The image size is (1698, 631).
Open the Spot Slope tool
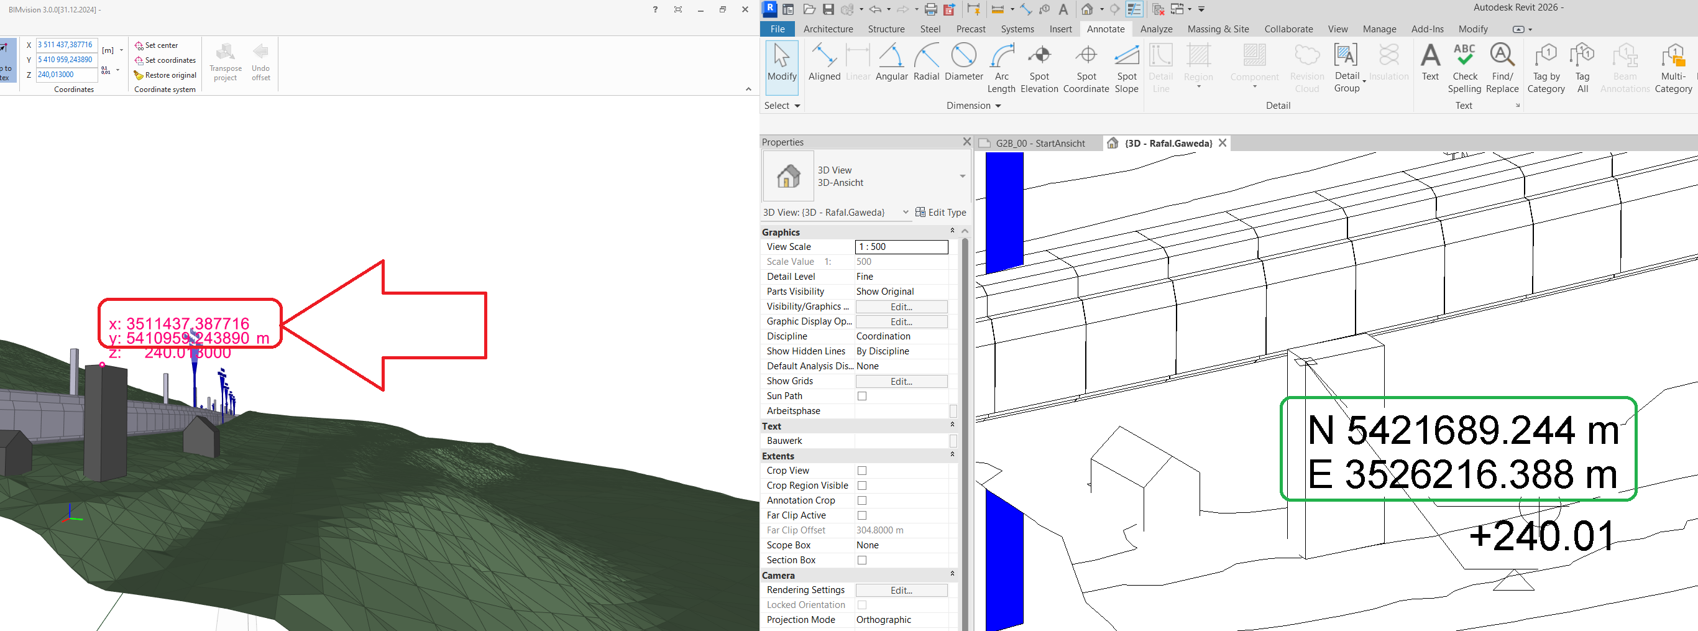[x=1126, y=66]
